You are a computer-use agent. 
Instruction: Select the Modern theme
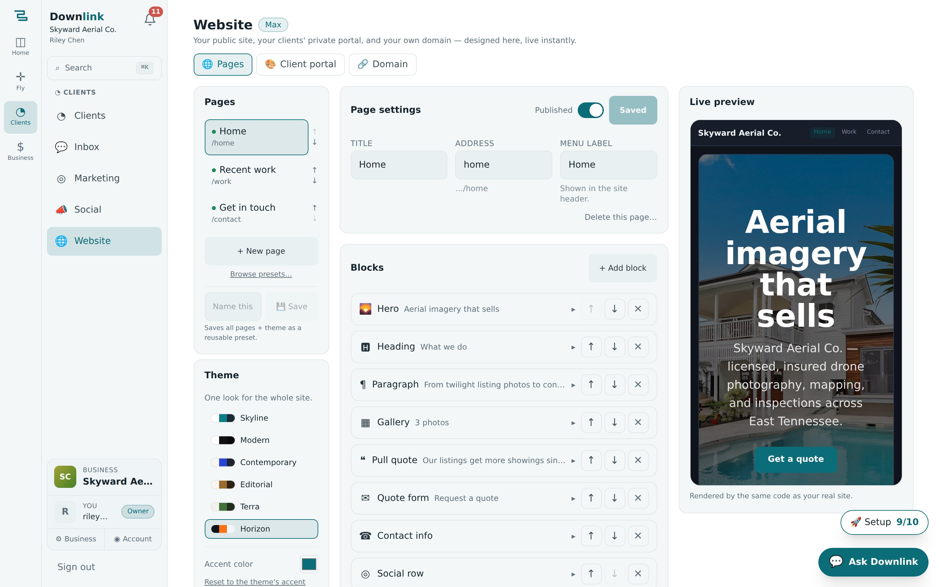click(x=261, y=440)
